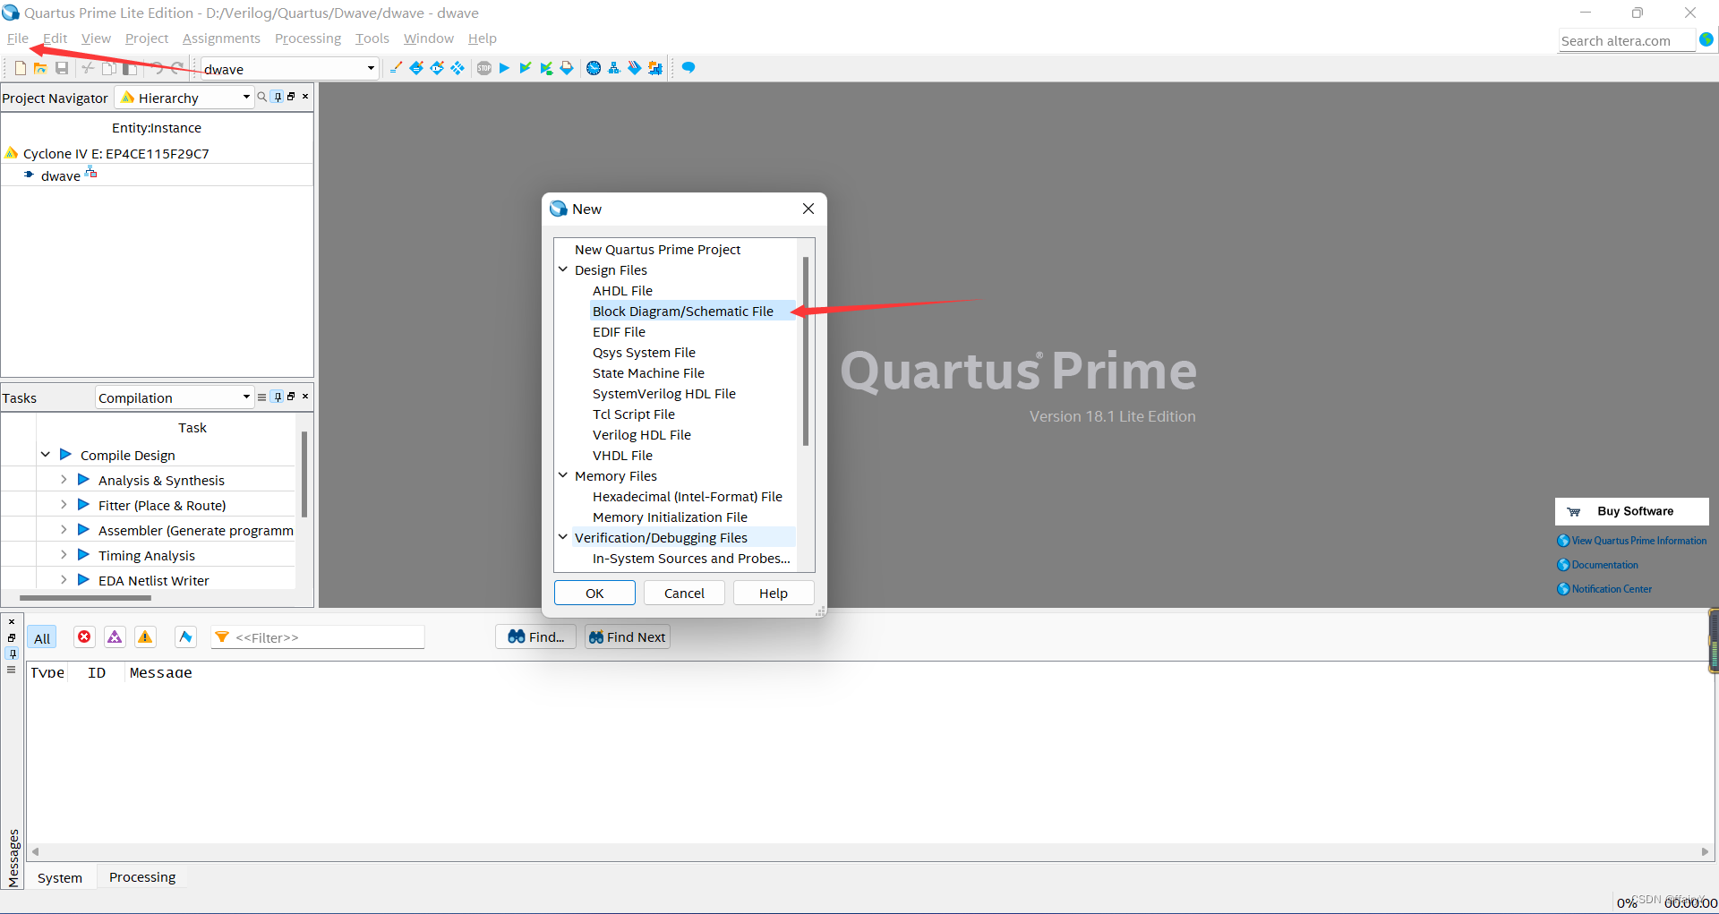This screenshot has width=1719, height=914.
Task: Save the current project
Action: pos(61,68)
